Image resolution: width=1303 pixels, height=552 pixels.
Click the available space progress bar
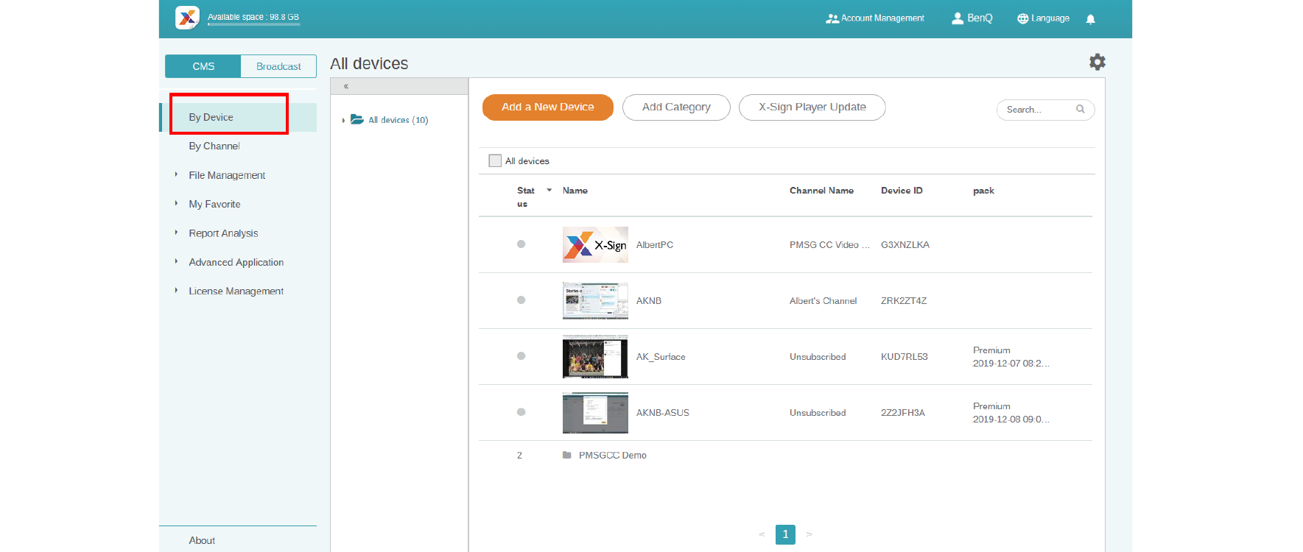coord(253,24)
